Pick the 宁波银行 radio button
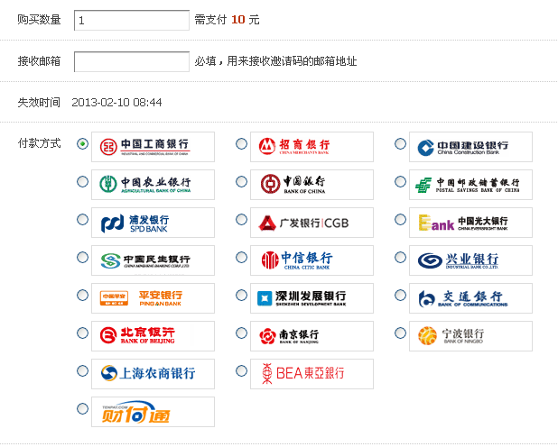This screenshot has height=447, width=558. (400, 333)
